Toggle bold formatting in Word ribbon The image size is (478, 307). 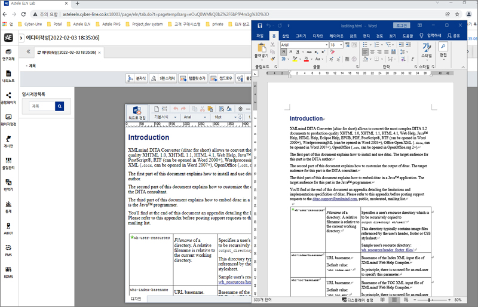tap(283, 53)
